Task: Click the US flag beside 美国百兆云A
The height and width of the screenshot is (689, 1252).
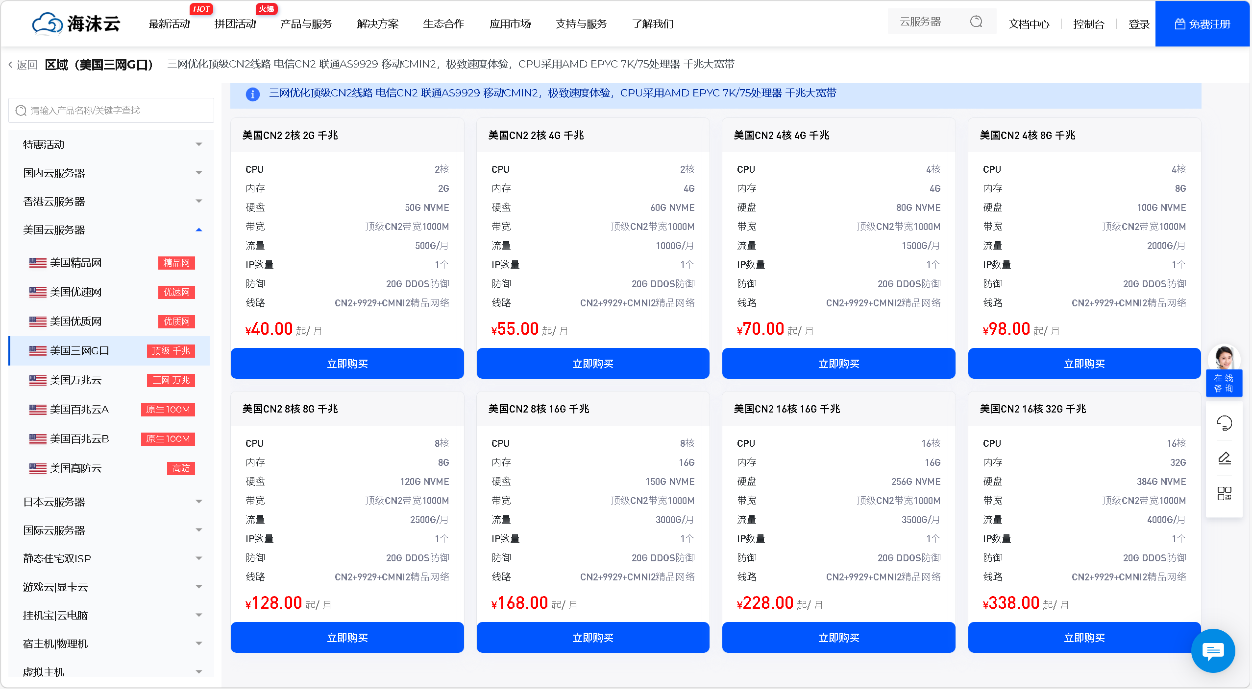Action: [x=38, y=410]
